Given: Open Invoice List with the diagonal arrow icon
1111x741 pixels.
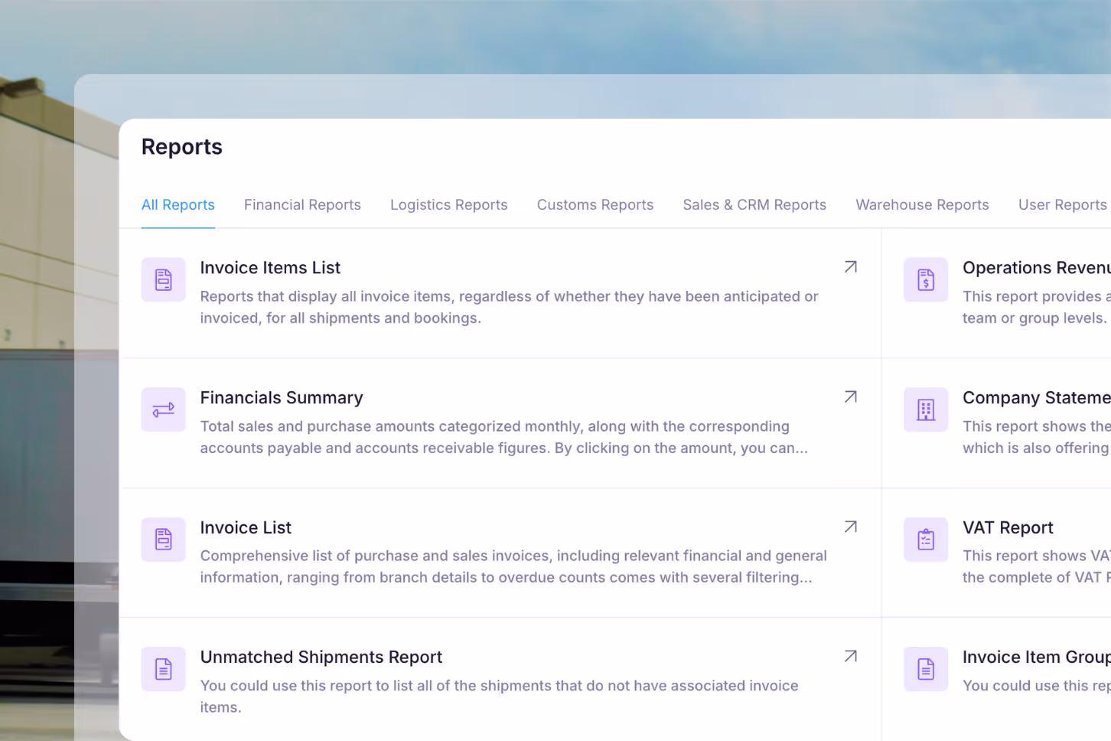Looking at the screenshot, I should [x=850, y=527].
